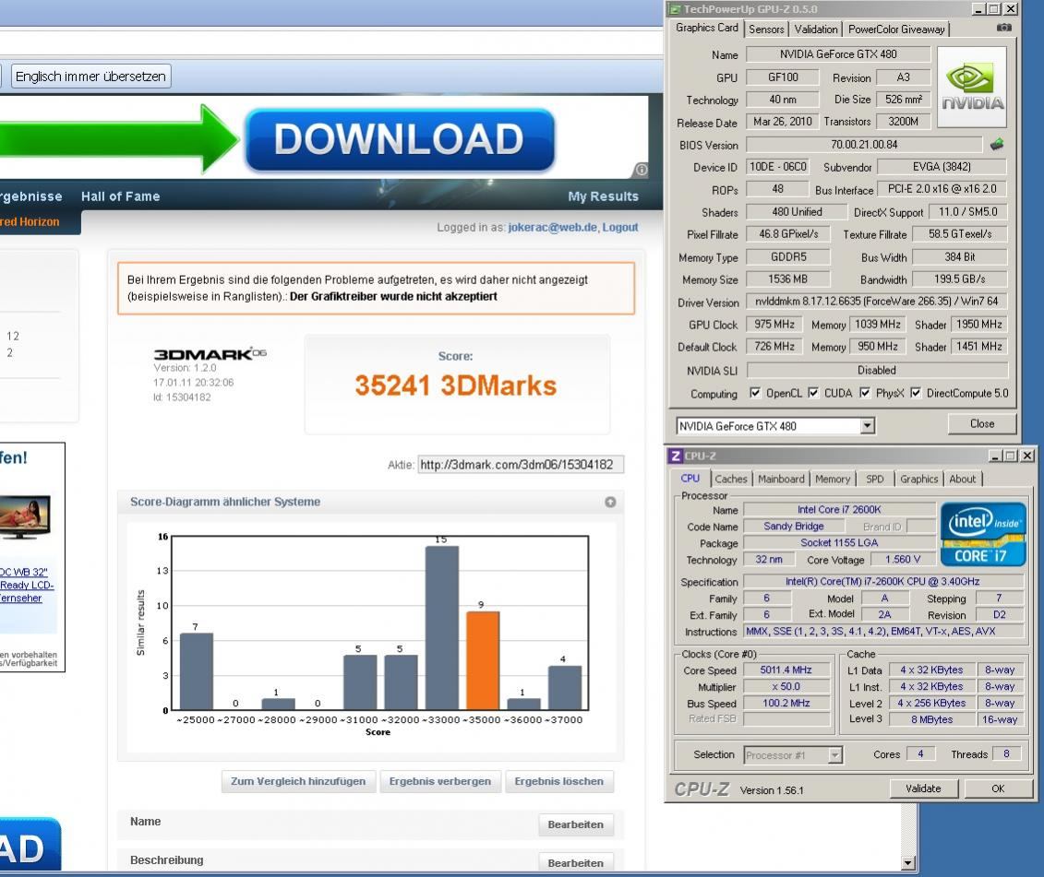Switch to the Sensors tab in GPU-Z
The width and height of the screenshot is (1044, 877).
(766, 29)
